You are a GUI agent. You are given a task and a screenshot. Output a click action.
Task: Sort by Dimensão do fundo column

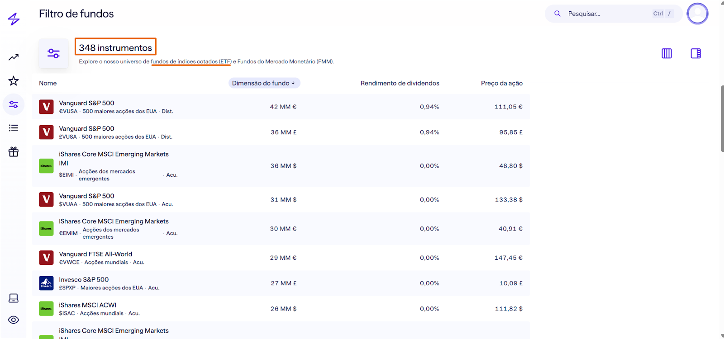264,83
